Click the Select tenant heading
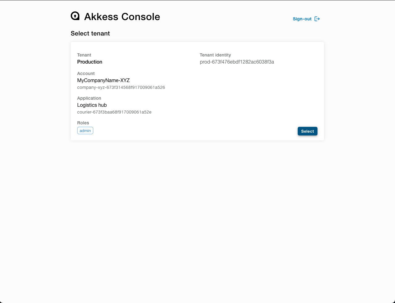 pos(90,33)
